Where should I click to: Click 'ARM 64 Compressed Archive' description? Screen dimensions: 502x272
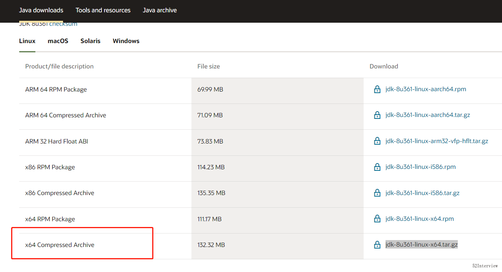point(66,115)
